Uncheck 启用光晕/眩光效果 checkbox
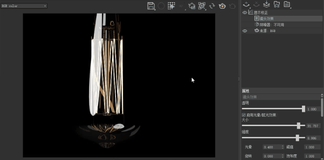The height and width of the screenshot is (160, 324). click(x=244, y=115)
